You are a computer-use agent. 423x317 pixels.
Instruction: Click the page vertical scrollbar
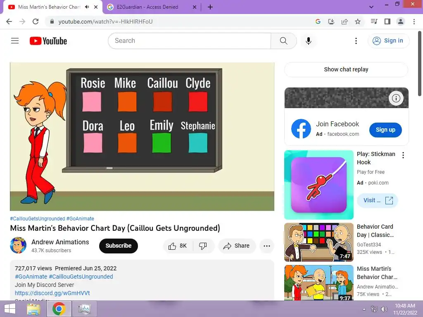(x=420, y=63)
